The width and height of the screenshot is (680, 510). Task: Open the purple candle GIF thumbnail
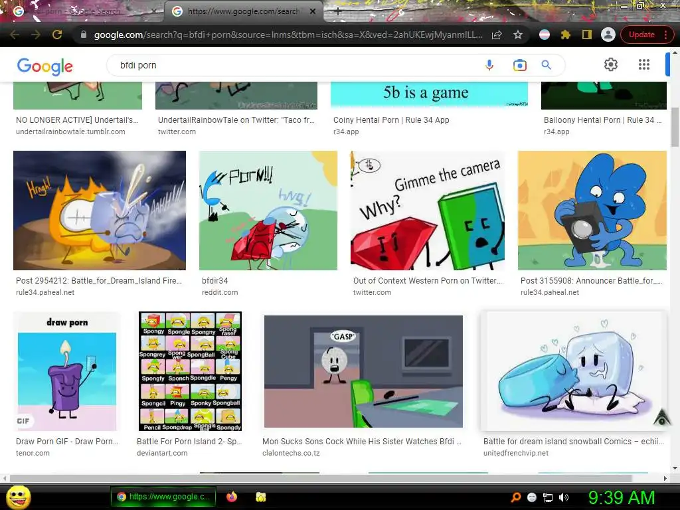pos(67,371)
